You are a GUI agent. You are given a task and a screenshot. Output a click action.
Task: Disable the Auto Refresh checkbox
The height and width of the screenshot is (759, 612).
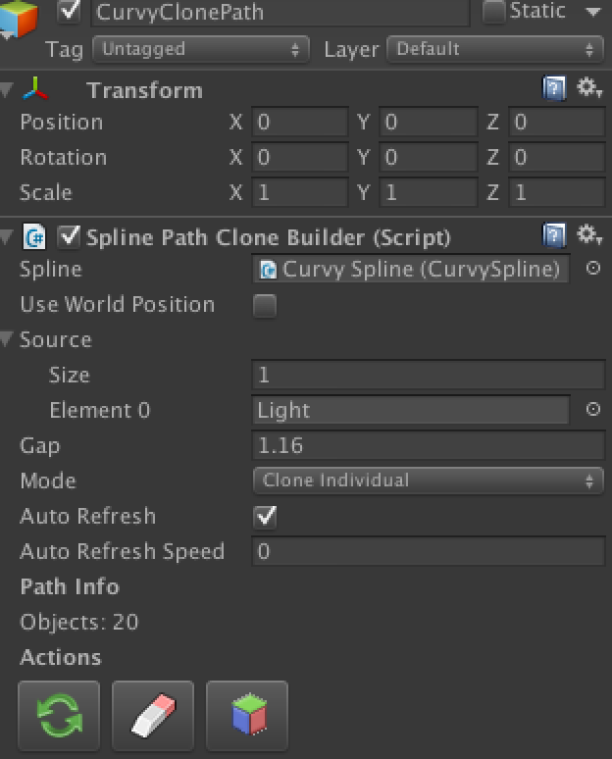click(x=265, y=517)
